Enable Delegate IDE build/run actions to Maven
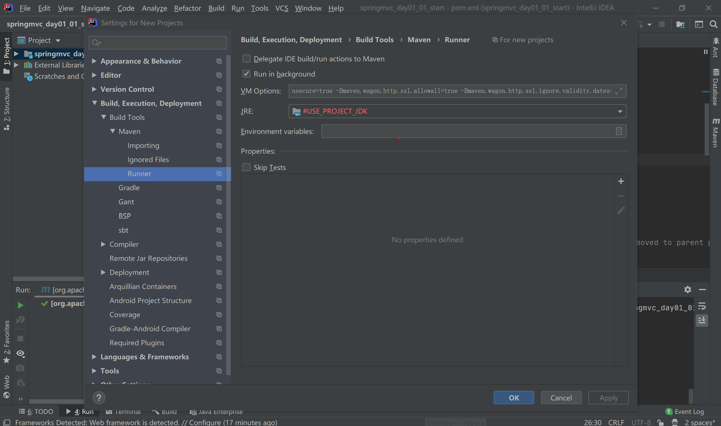This screenshot has width=721, height=426. coord(246,59)
